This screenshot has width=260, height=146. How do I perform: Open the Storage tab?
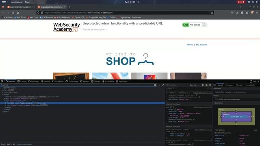point(96,81)
